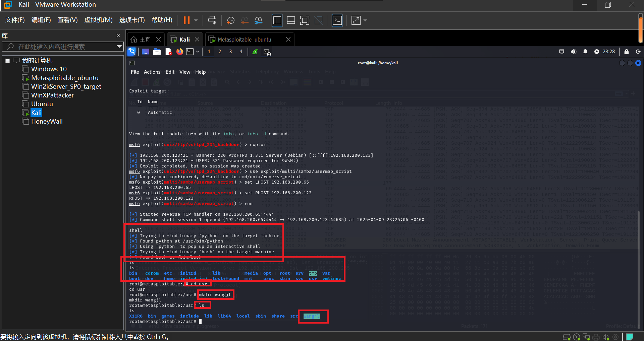
Task: Click the 23:28 panel clock
Action: pos(609,52)
